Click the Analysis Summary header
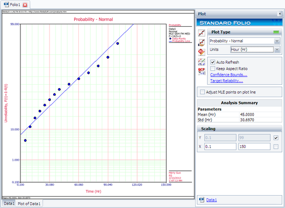 239,103
